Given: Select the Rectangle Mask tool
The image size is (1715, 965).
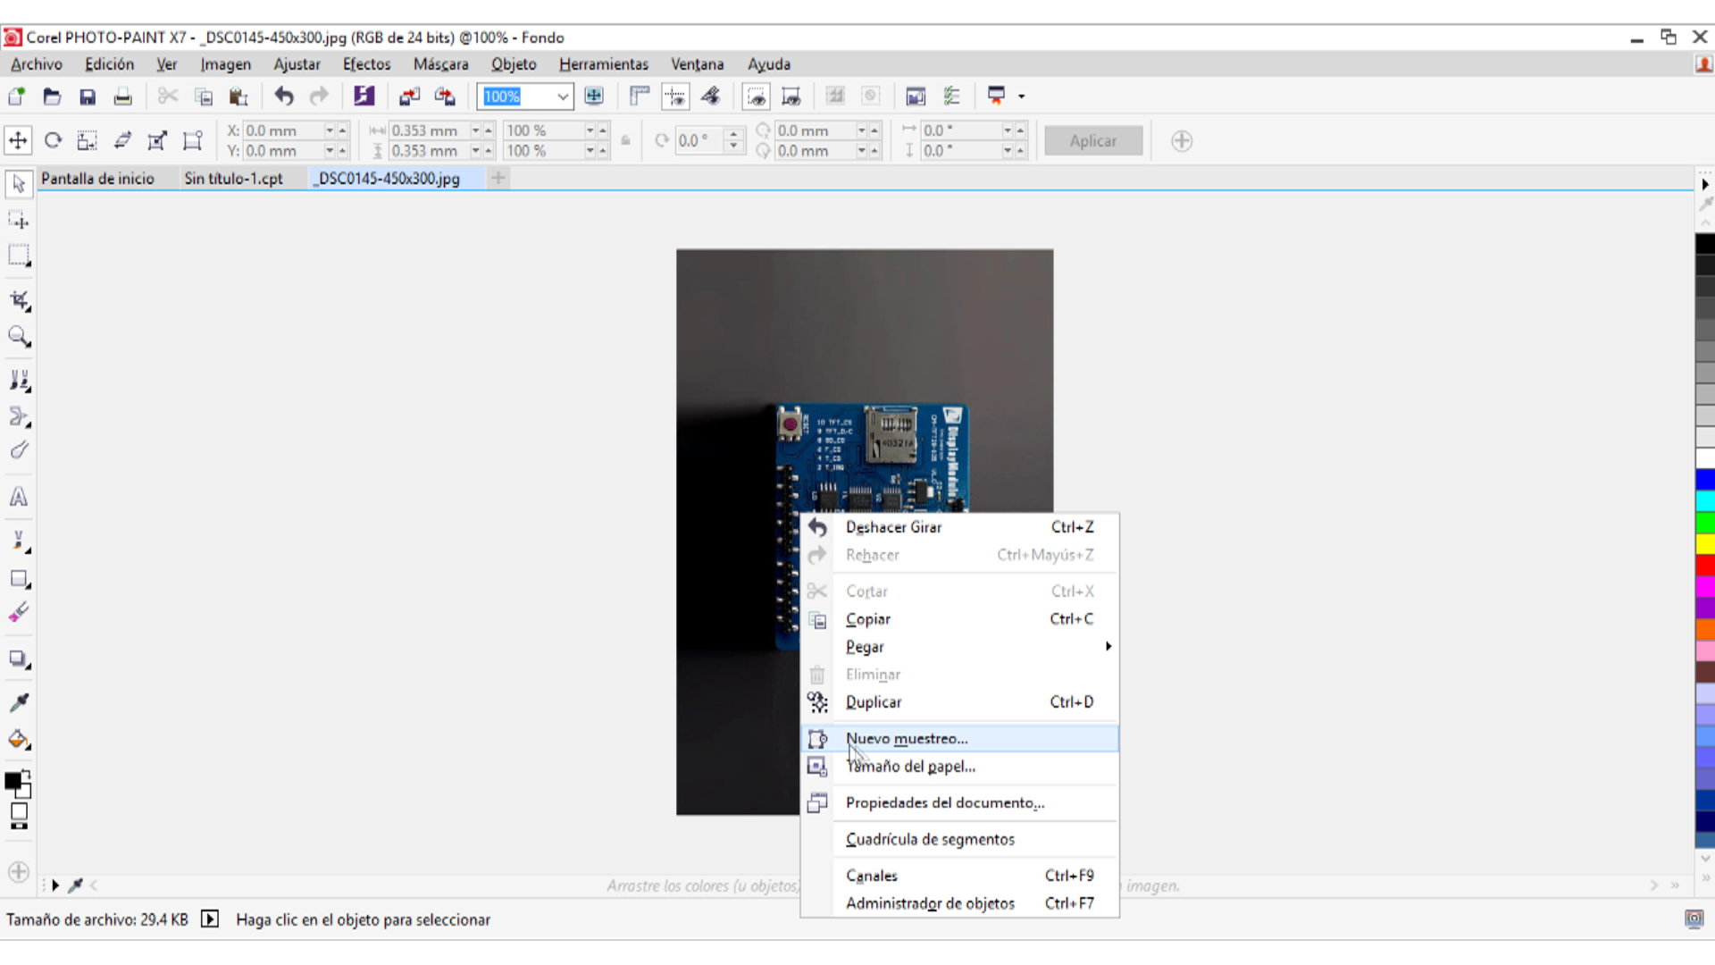Looking at the screenshot, I should (19, 255).
